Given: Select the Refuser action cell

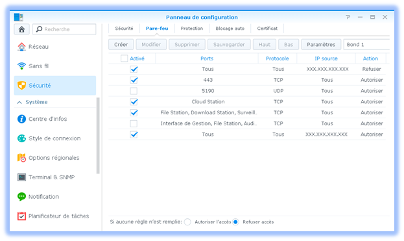Looking at the screenshot, I should point(372,69).
